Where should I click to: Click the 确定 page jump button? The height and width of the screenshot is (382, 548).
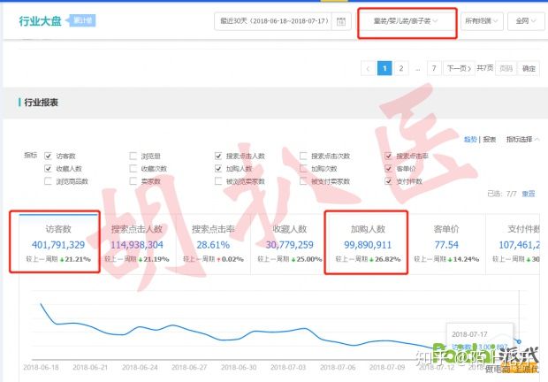529,68
